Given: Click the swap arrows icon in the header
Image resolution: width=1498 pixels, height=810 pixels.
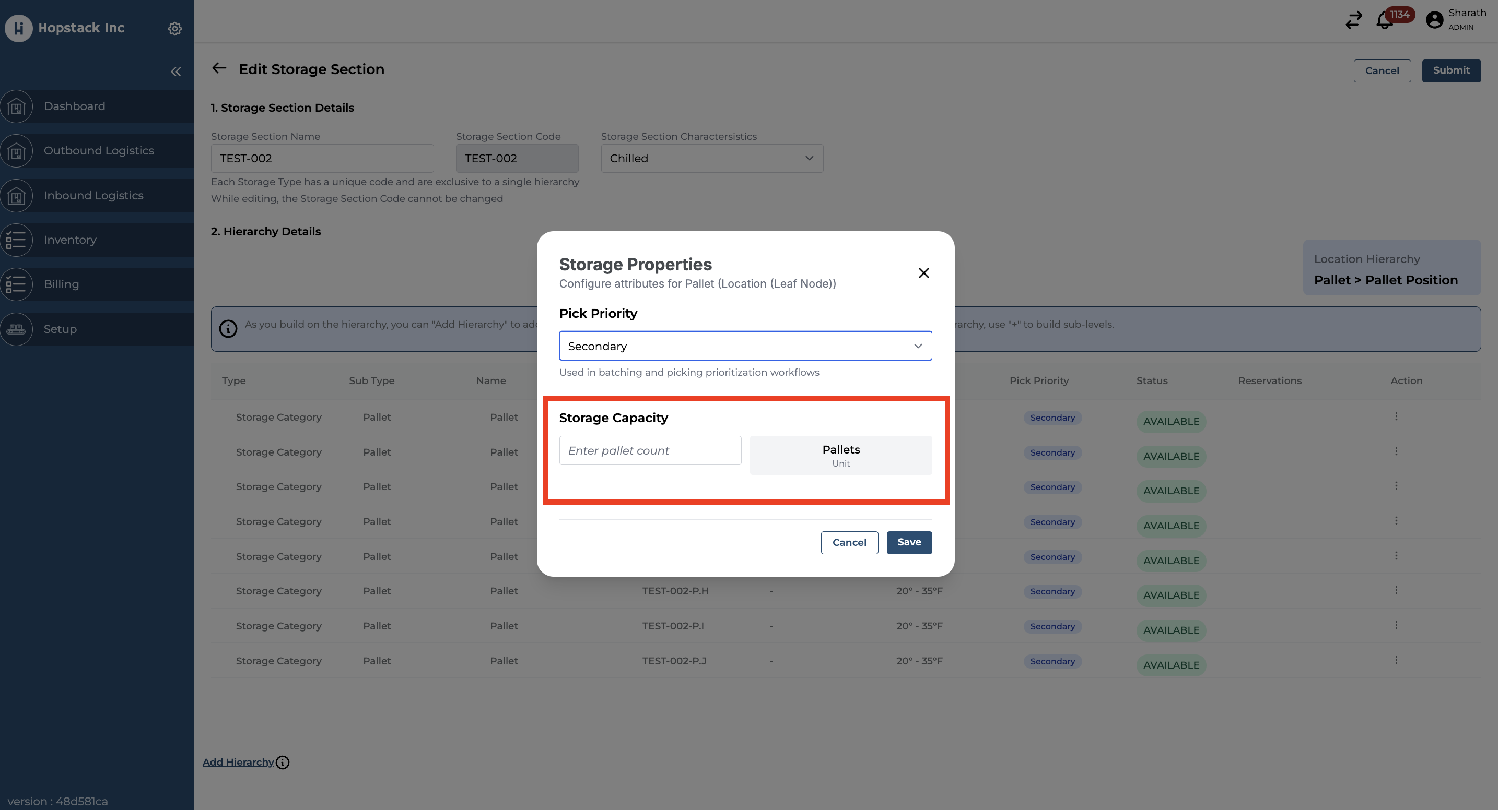Looking at the screenshot, I should [x=1353, y=20].
